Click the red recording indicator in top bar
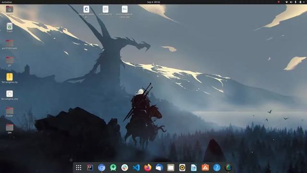 click(x=279, y=2)
